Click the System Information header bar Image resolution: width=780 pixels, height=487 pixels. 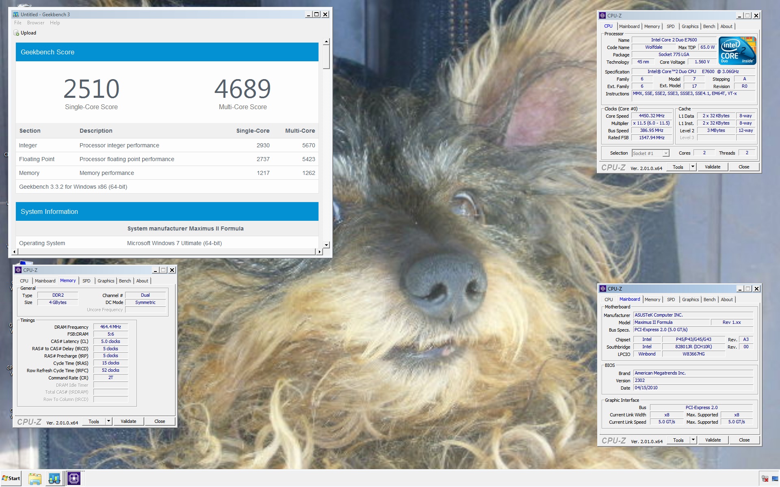[x=167, y=211]
